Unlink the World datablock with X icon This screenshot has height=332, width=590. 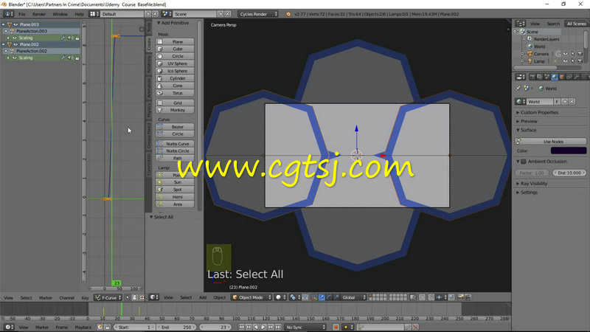[572, 102]
